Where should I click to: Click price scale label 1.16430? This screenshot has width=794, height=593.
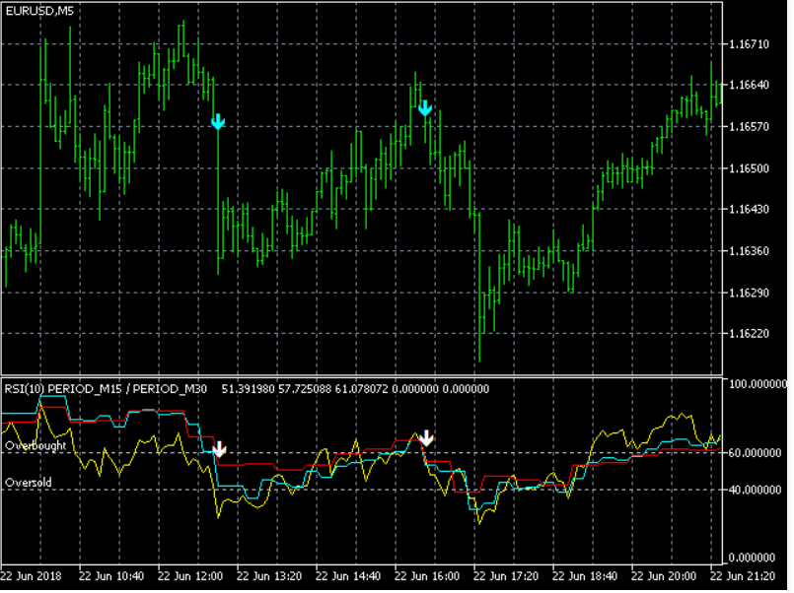tap(749, 209)
